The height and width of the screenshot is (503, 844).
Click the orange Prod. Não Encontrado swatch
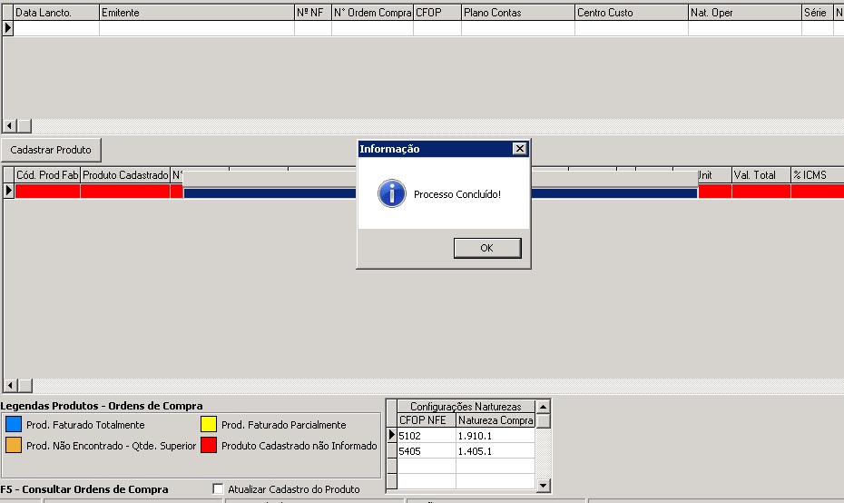[13, 446]
